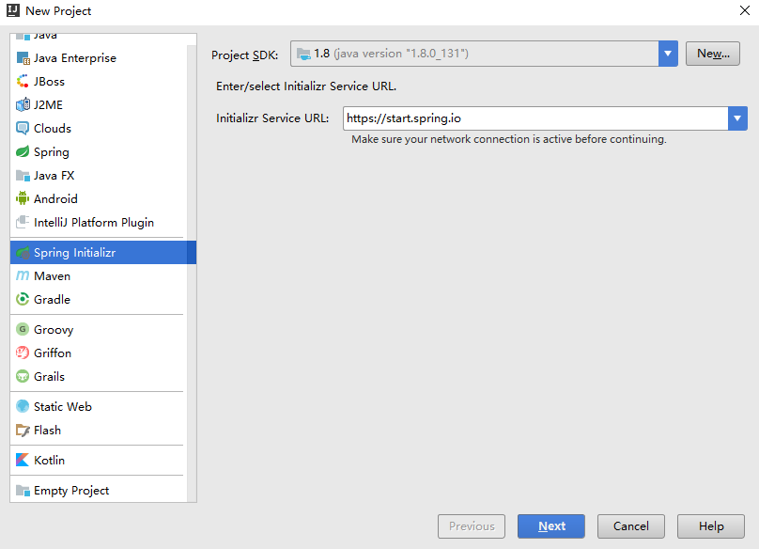This screenshot has width=759, height=549.
Task: Choose Android project type
Action: (x=99, y=198)
